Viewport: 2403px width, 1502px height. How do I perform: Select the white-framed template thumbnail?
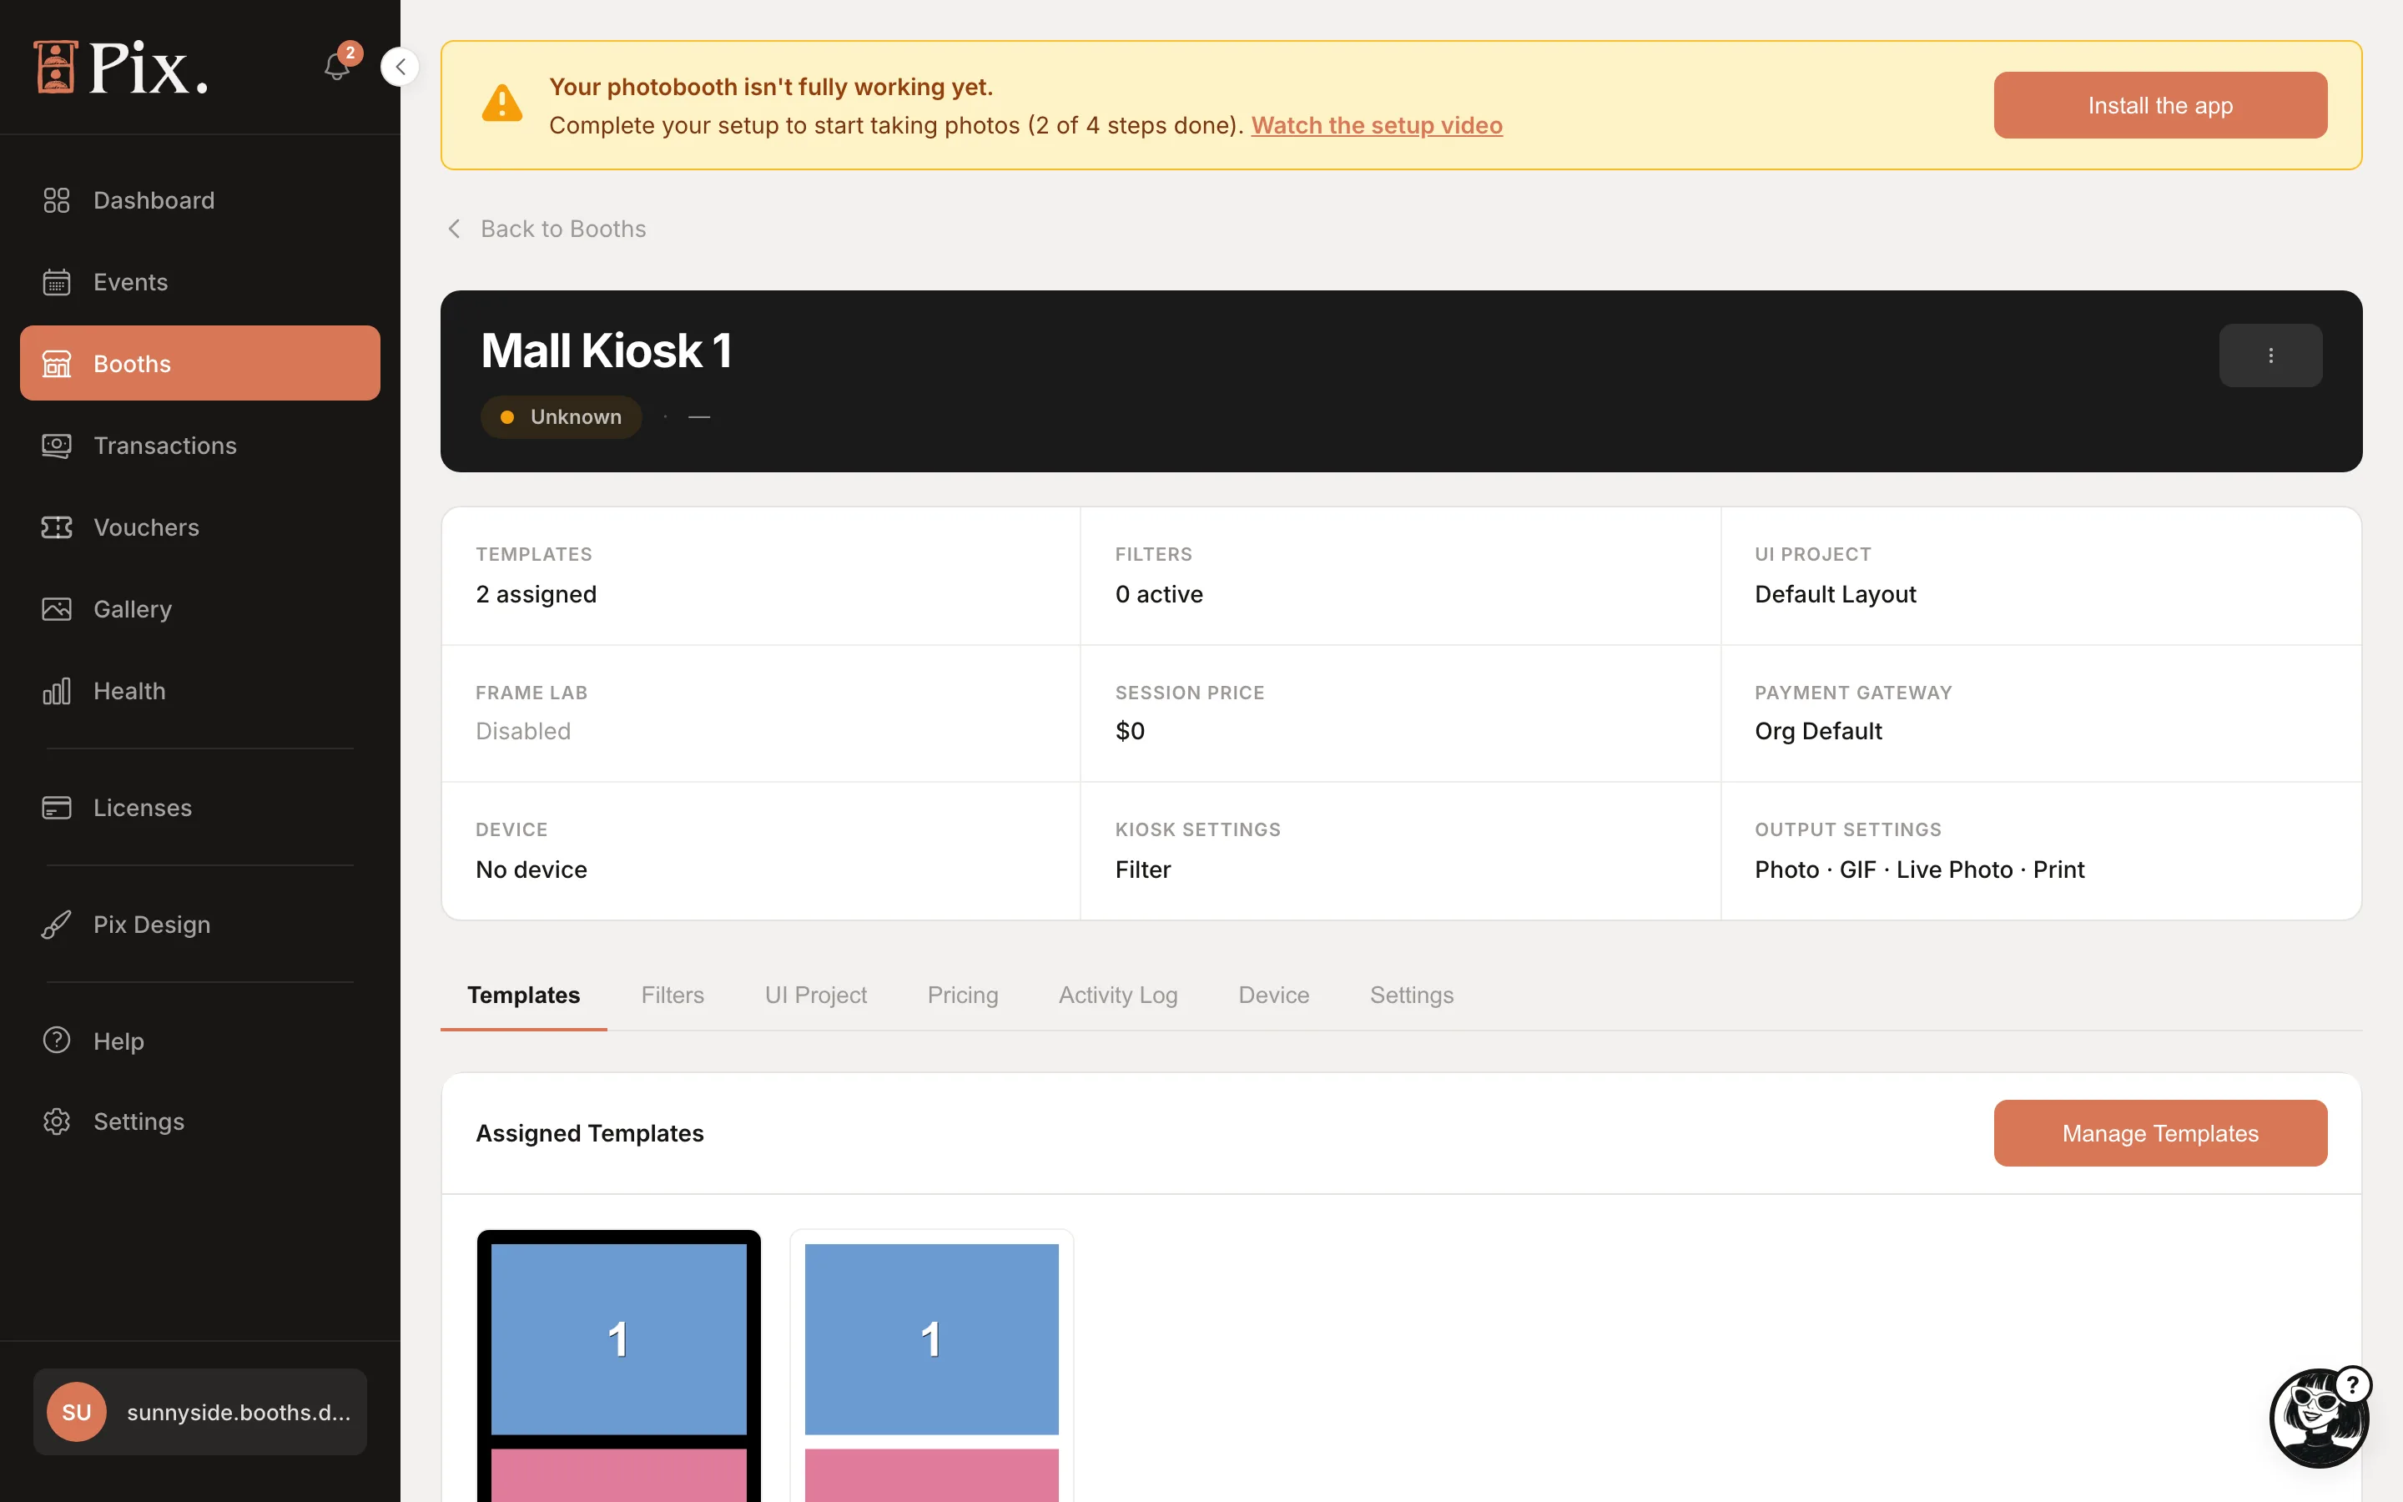(x=931, y=1366)
